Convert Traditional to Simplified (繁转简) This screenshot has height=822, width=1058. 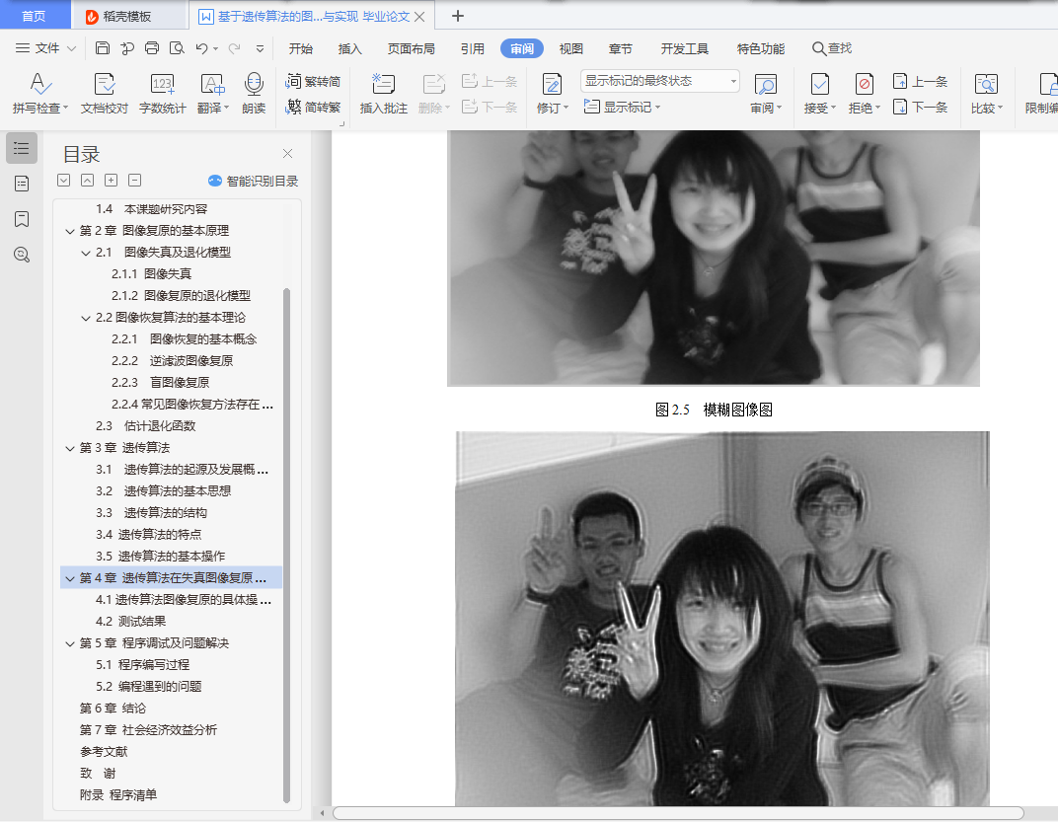pos(314,82)
